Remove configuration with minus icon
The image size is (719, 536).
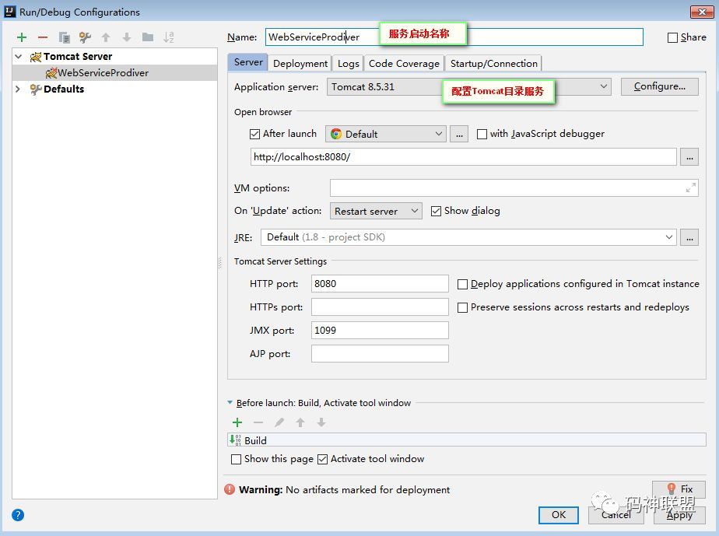pos(43,37)
